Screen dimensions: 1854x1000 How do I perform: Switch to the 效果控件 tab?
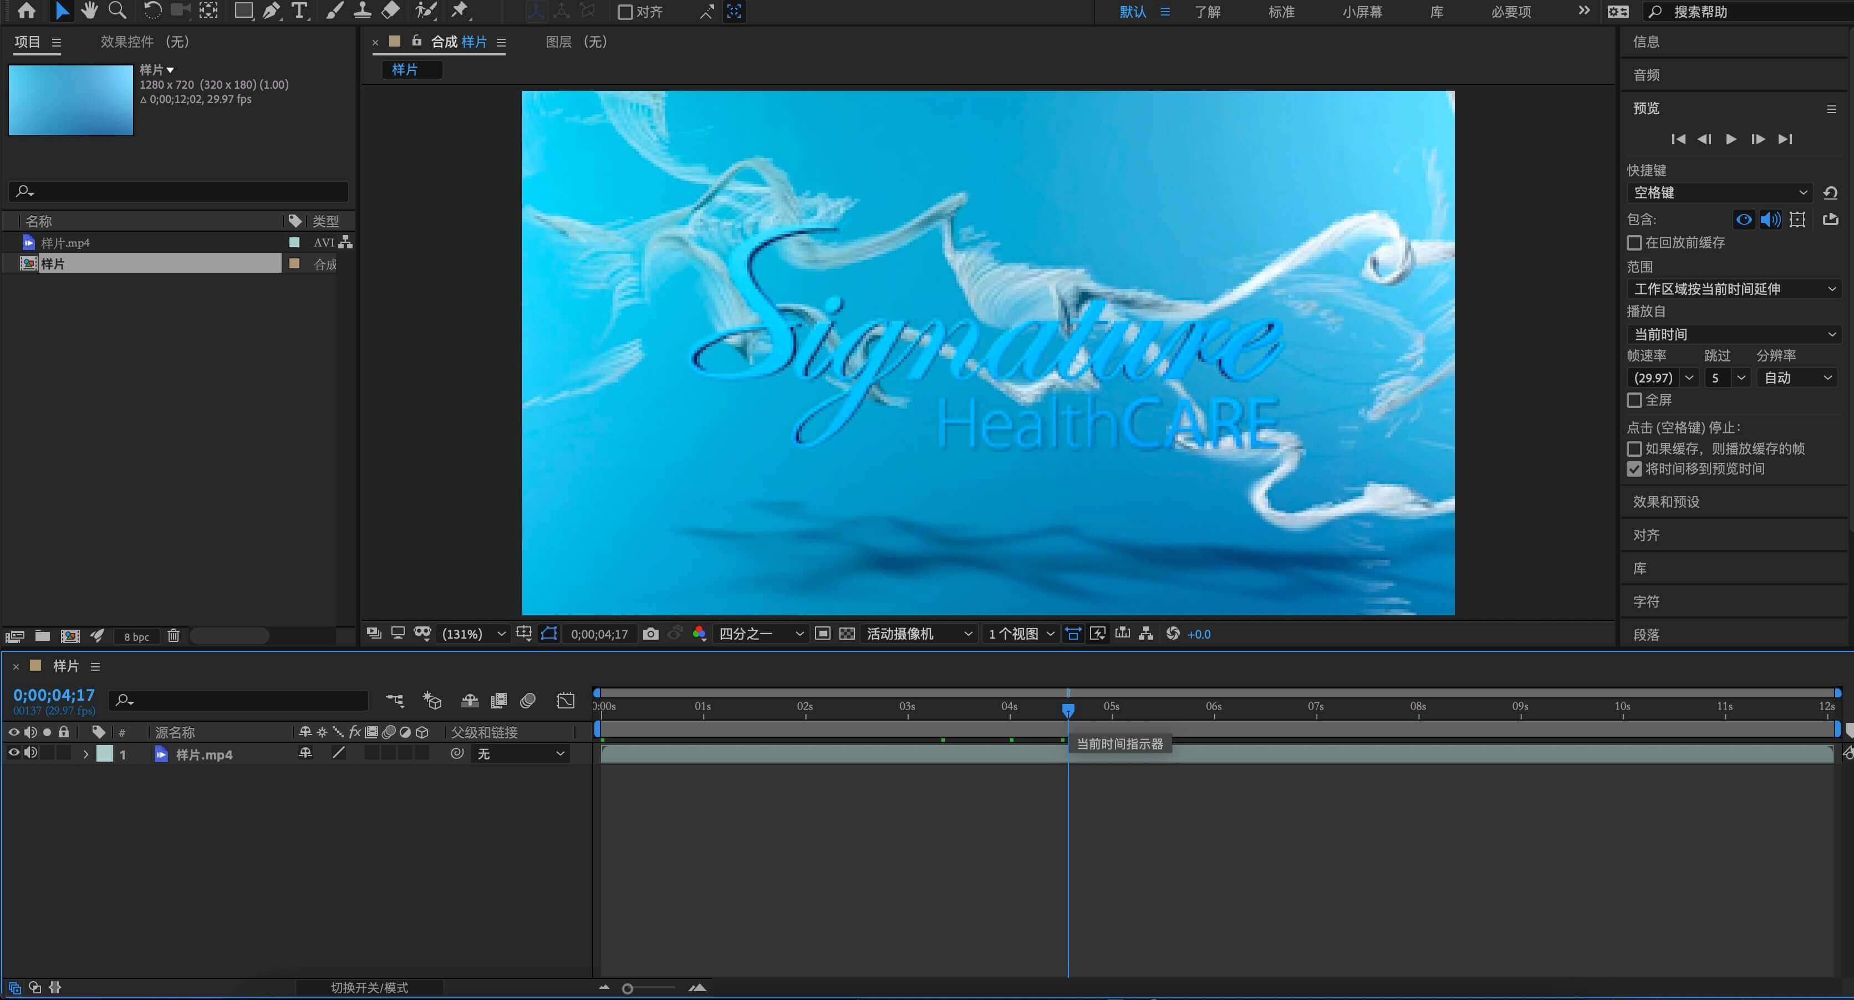144,42
